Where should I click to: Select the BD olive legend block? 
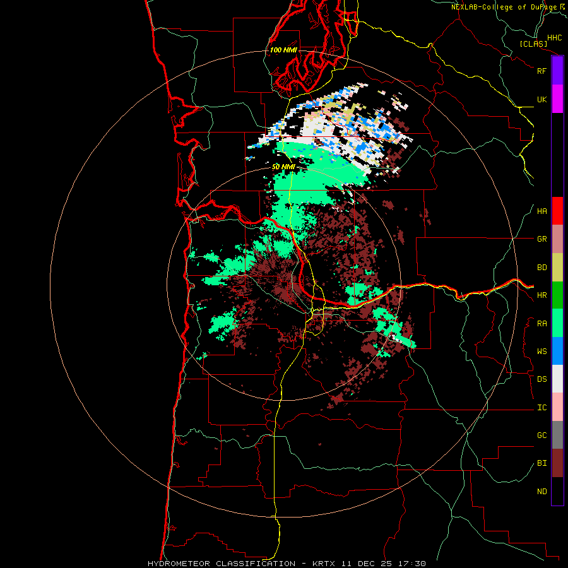(557, 268)
